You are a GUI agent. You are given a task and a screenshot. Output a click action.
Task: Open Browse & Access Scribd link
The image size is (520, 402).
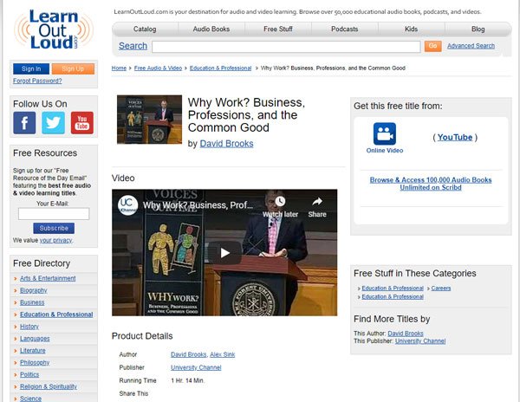coord(431,184)
